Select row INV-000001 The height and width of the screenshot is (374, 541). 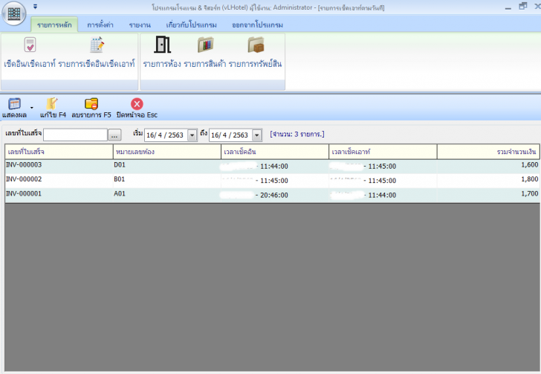click(272, 195)
